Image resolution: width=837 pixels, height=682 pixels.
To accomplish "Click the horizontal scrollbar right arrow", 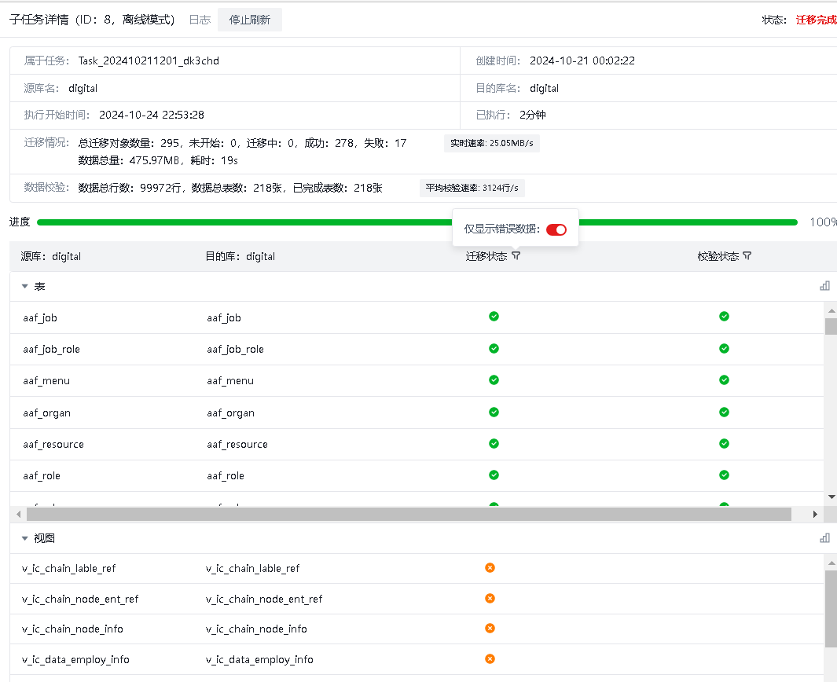I will [x=815, y=515].
